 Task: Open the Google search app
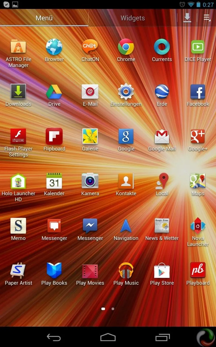[126, 140]
